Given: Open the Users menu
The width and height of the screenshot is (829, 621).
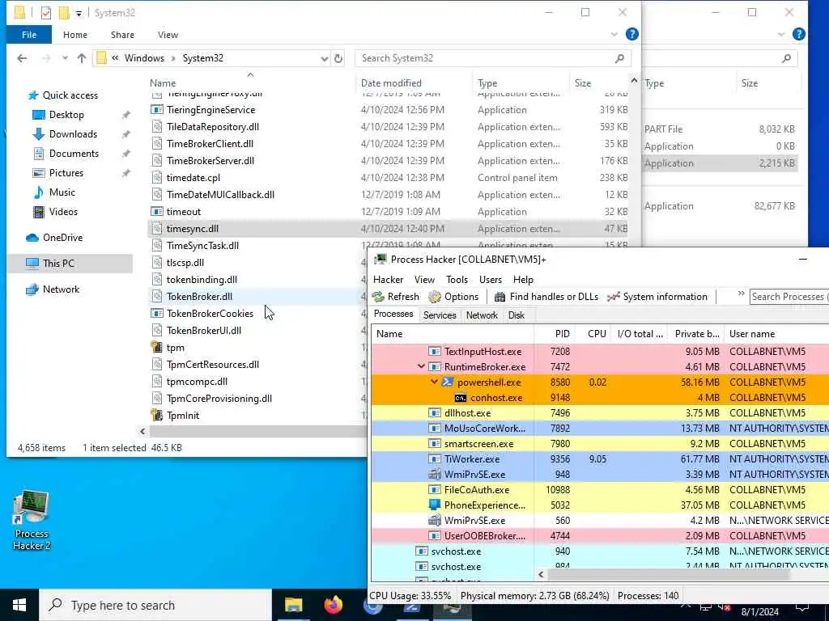Looking at the screenshot, I should [490, 279].
